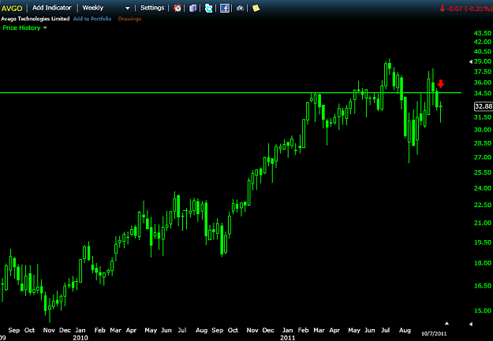Click the 15.00 price axis label

click(x=482, y=310)
